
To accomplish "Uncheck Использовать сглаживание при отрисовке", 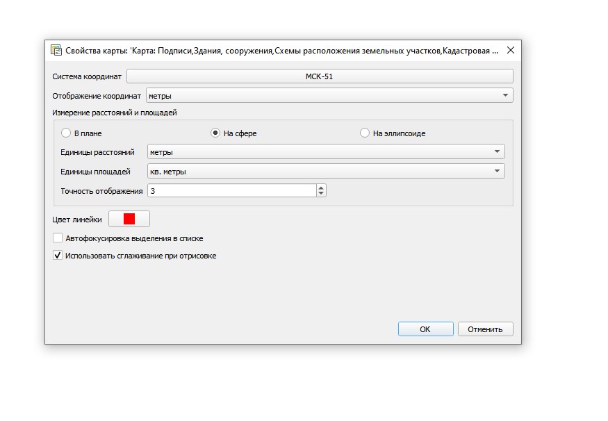I will [x=58, y=256].
